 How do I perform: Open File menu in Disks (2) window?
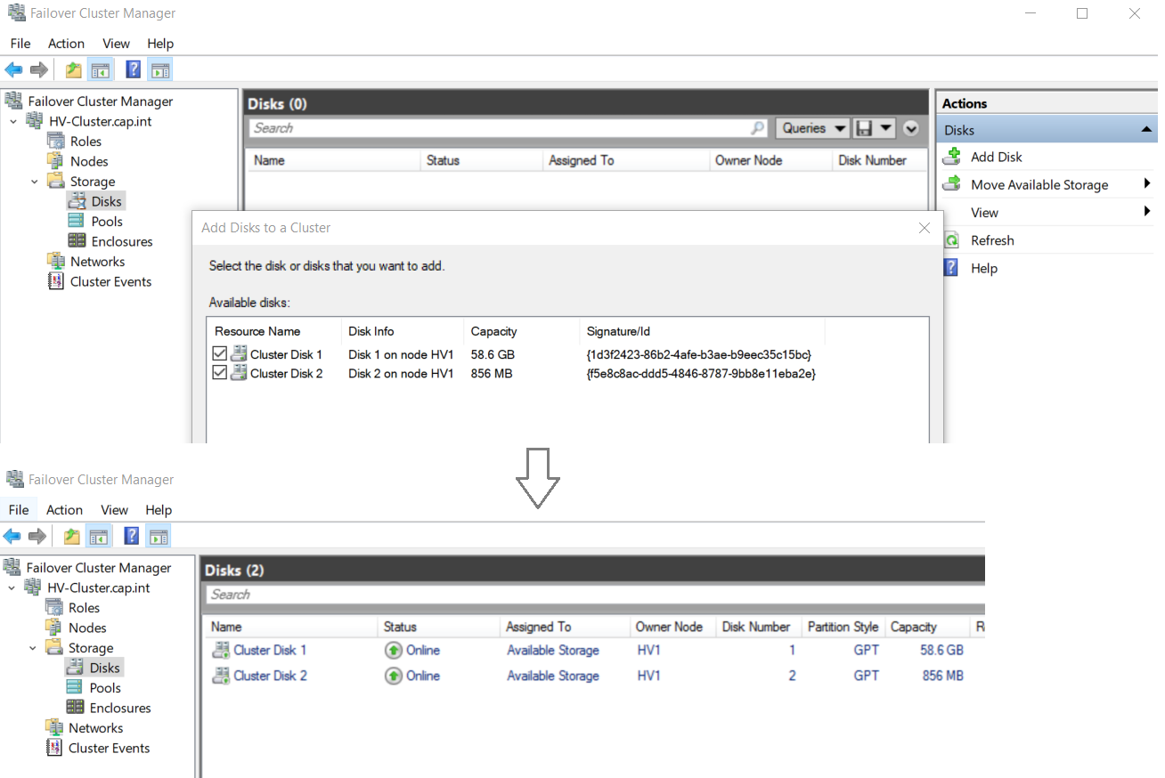19,510
